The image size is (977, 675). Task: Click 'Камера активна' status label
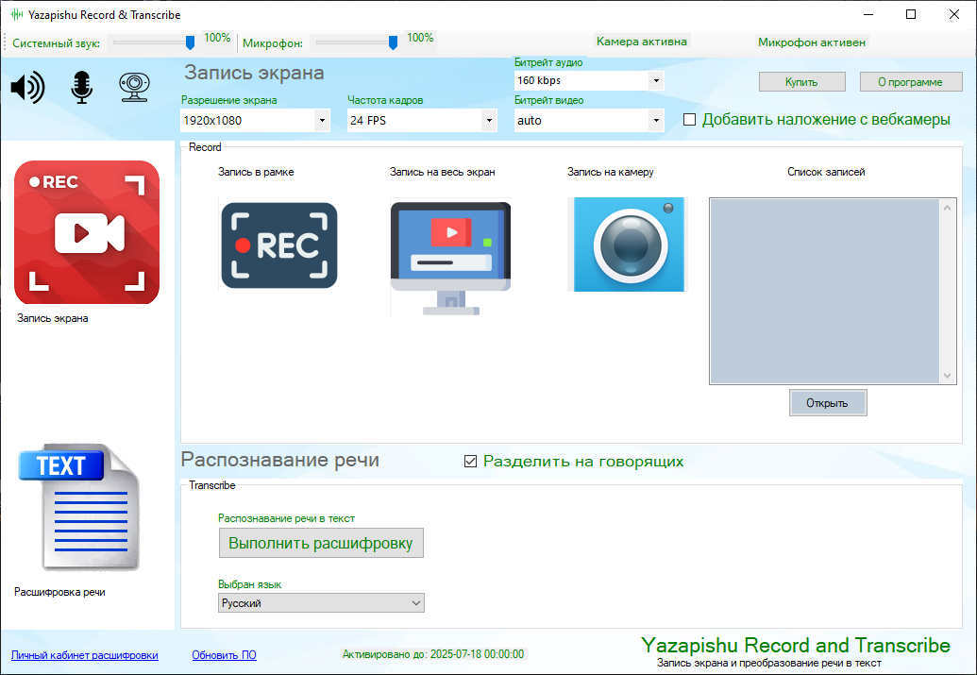tap(642, 42)
